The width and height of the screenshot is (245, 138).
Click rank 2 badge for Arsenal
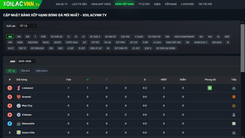(x=10, y=97)
